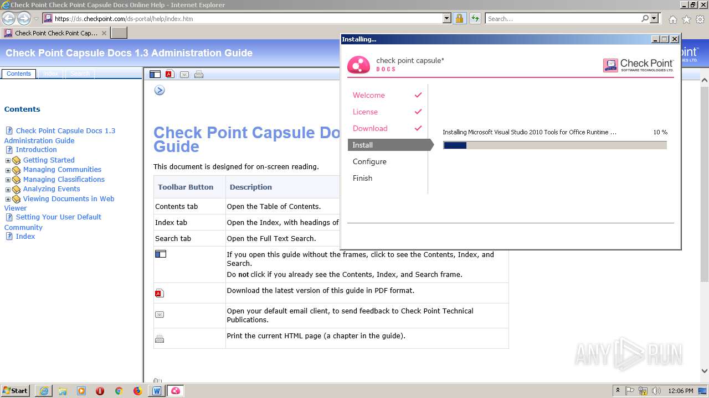Send feedback using the email toolbar icon
Viewport: 709px width, 398px height.
click(x=184, y=74)
